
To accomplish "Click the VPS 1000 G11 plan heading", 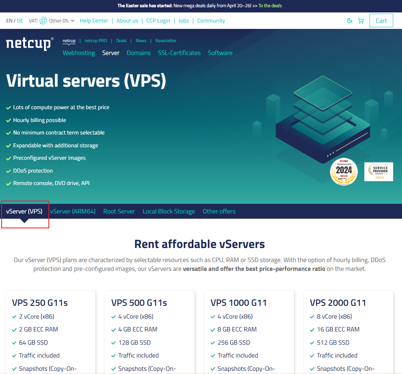I will [x=239, y=303].
